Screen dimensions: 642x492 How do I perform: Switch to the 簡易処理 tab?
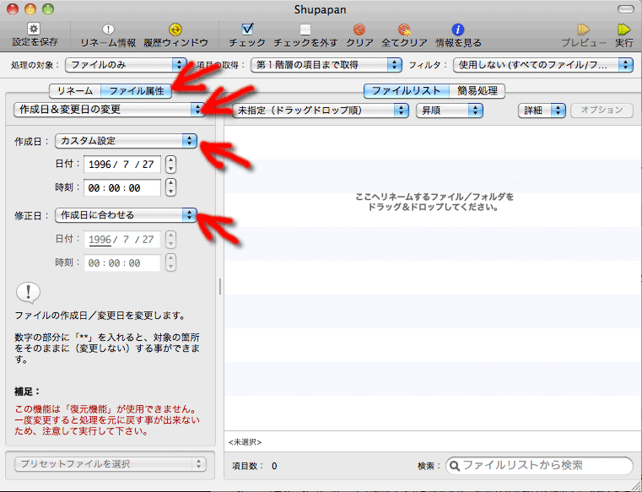tap(477, 90)
